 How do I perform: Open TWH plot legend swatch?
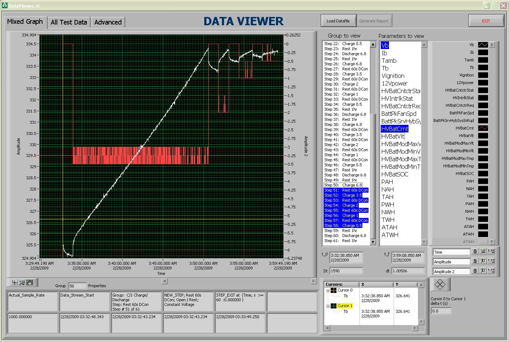point(483,219)
